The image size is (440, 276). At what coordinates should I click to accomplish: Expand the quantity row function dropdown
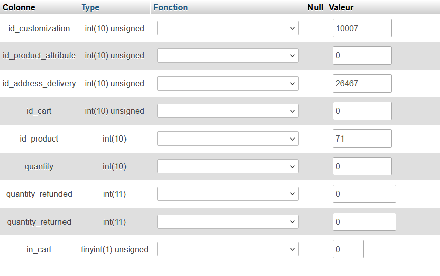pyautogui.click(x=228, y=166)
